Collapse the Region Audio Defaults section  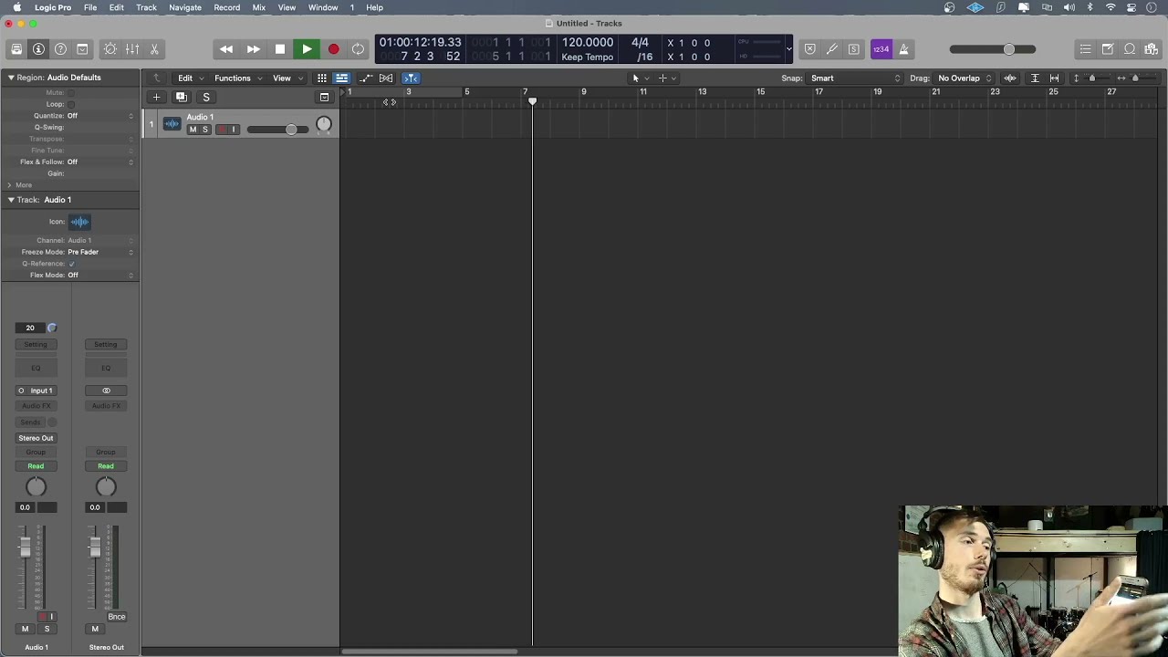click(11, 78)
